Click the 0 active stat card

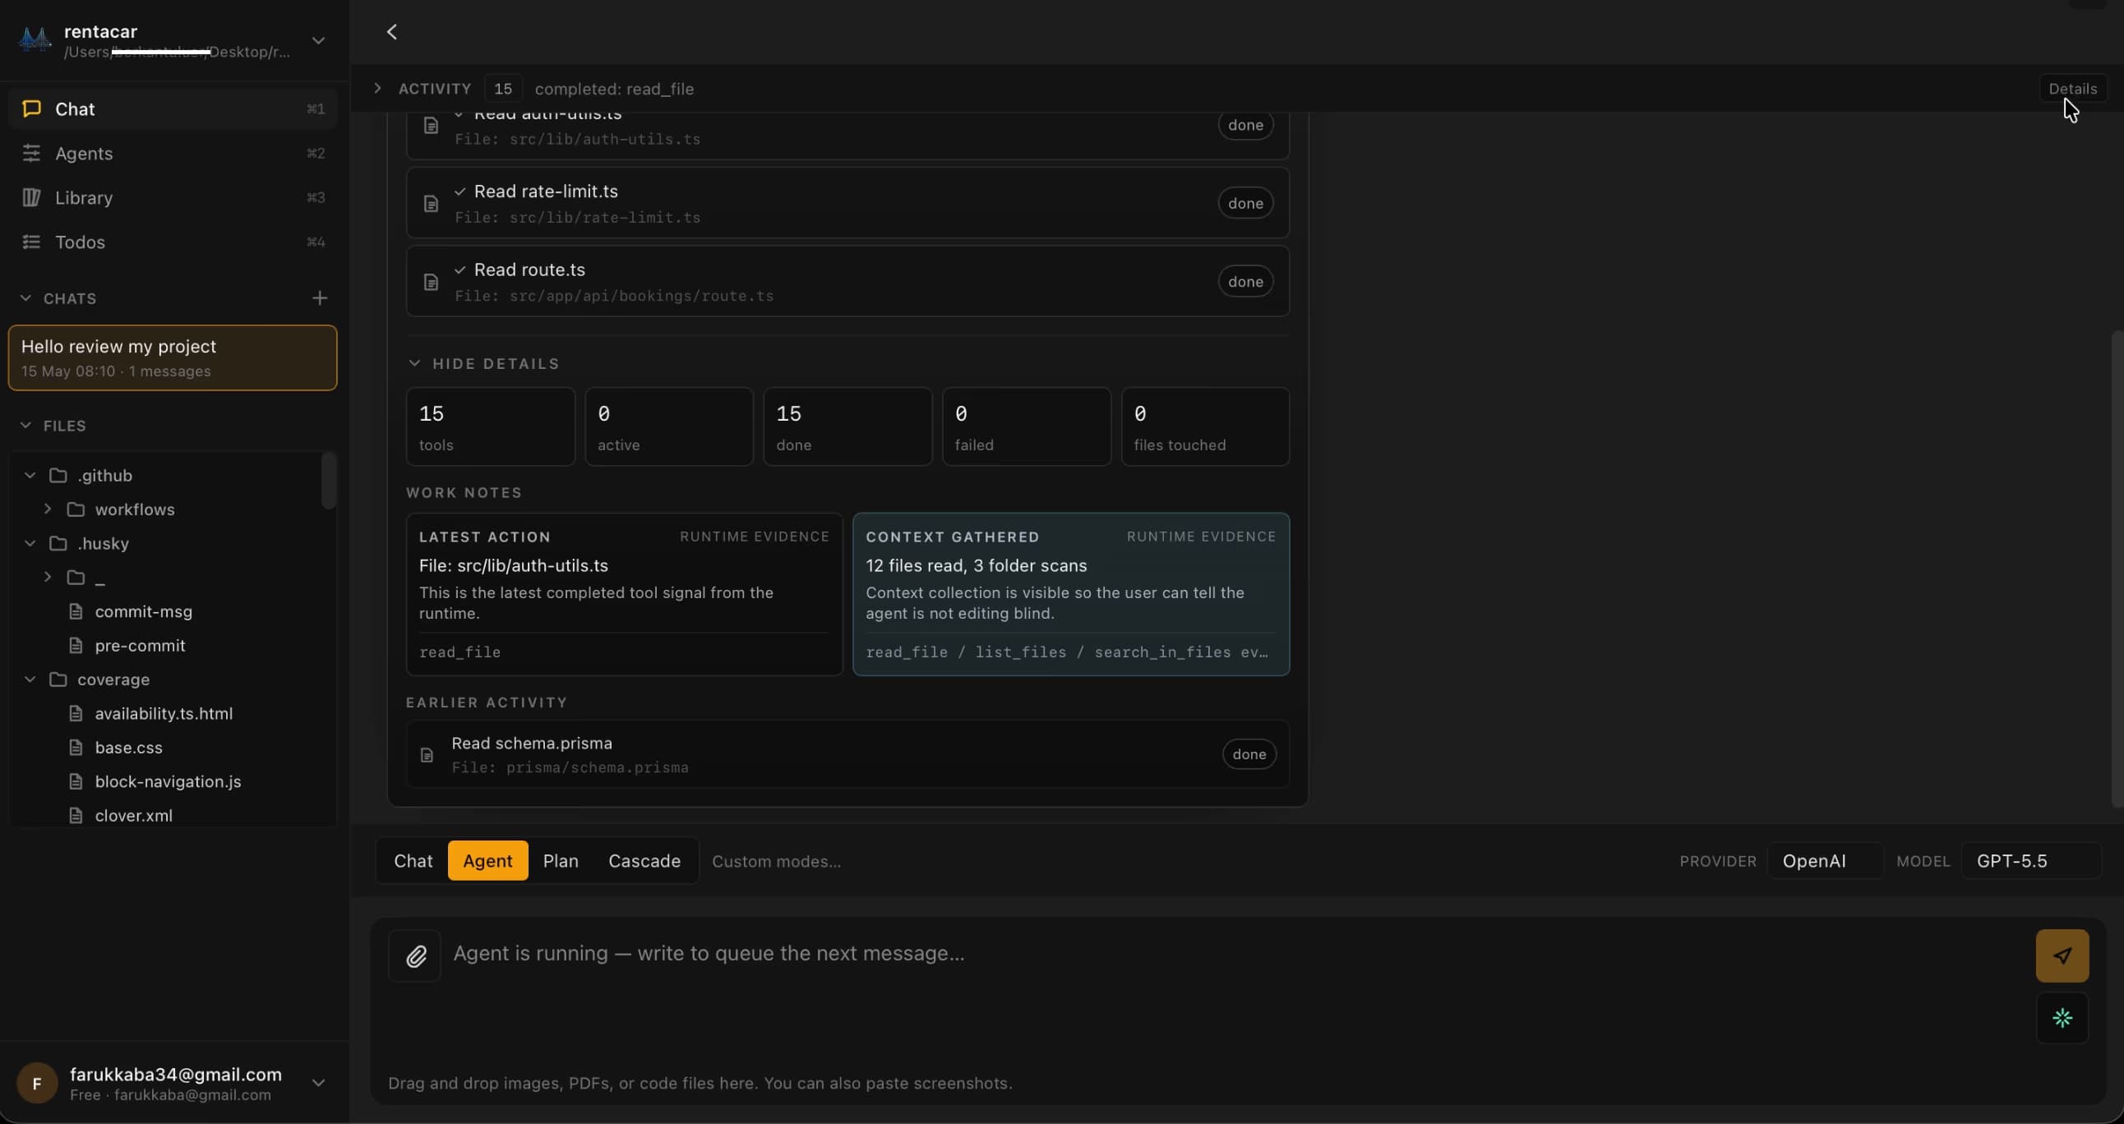669,427
